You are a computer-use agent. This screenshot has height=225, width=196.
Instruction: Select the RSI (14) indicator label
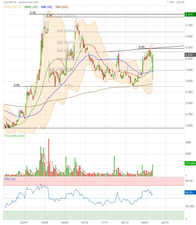pyautogui.click(x=10, y=179)
